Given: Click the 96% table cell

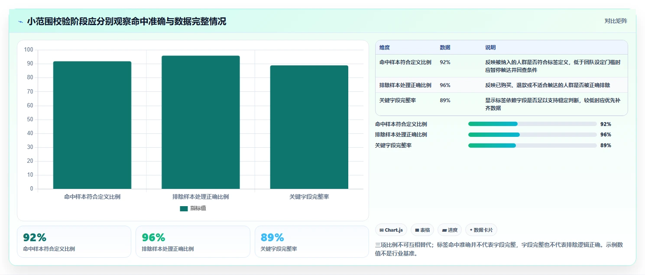Looking at the screenshot, I should tap(445, 85).
